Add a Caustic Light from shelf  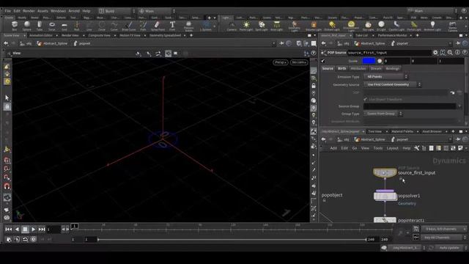(396, 26)
